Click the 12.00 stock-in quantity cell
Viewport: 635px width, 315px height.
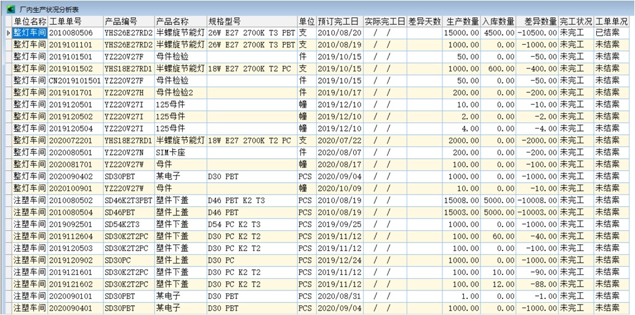pos(498,284)
